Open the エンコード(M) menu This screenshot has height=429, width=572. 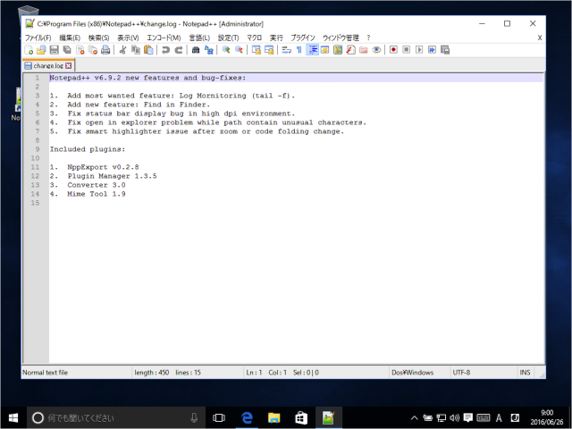click(164, 38)
